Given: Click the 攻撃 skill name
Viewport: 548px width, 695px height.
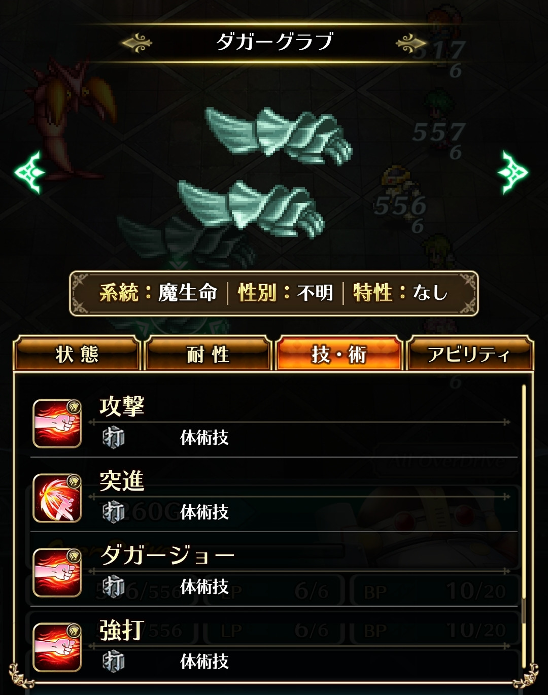Looking at the screenshot, I should (122, 406).
